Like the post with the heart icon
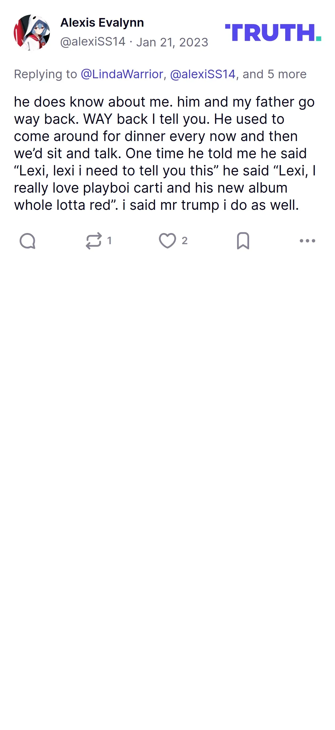Viewport: 335px width, 730px height. pos(167,241)
